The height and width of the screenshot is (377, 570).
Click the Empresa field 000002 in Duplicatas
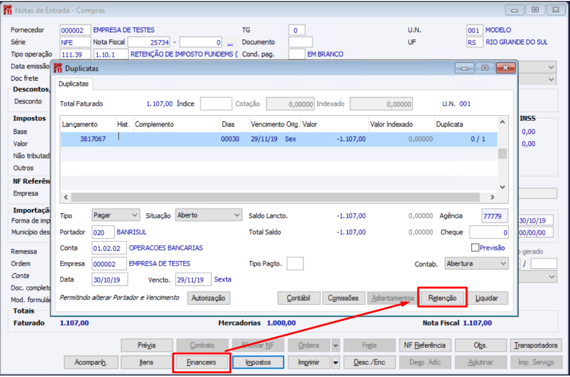click(x=109, y=263)
